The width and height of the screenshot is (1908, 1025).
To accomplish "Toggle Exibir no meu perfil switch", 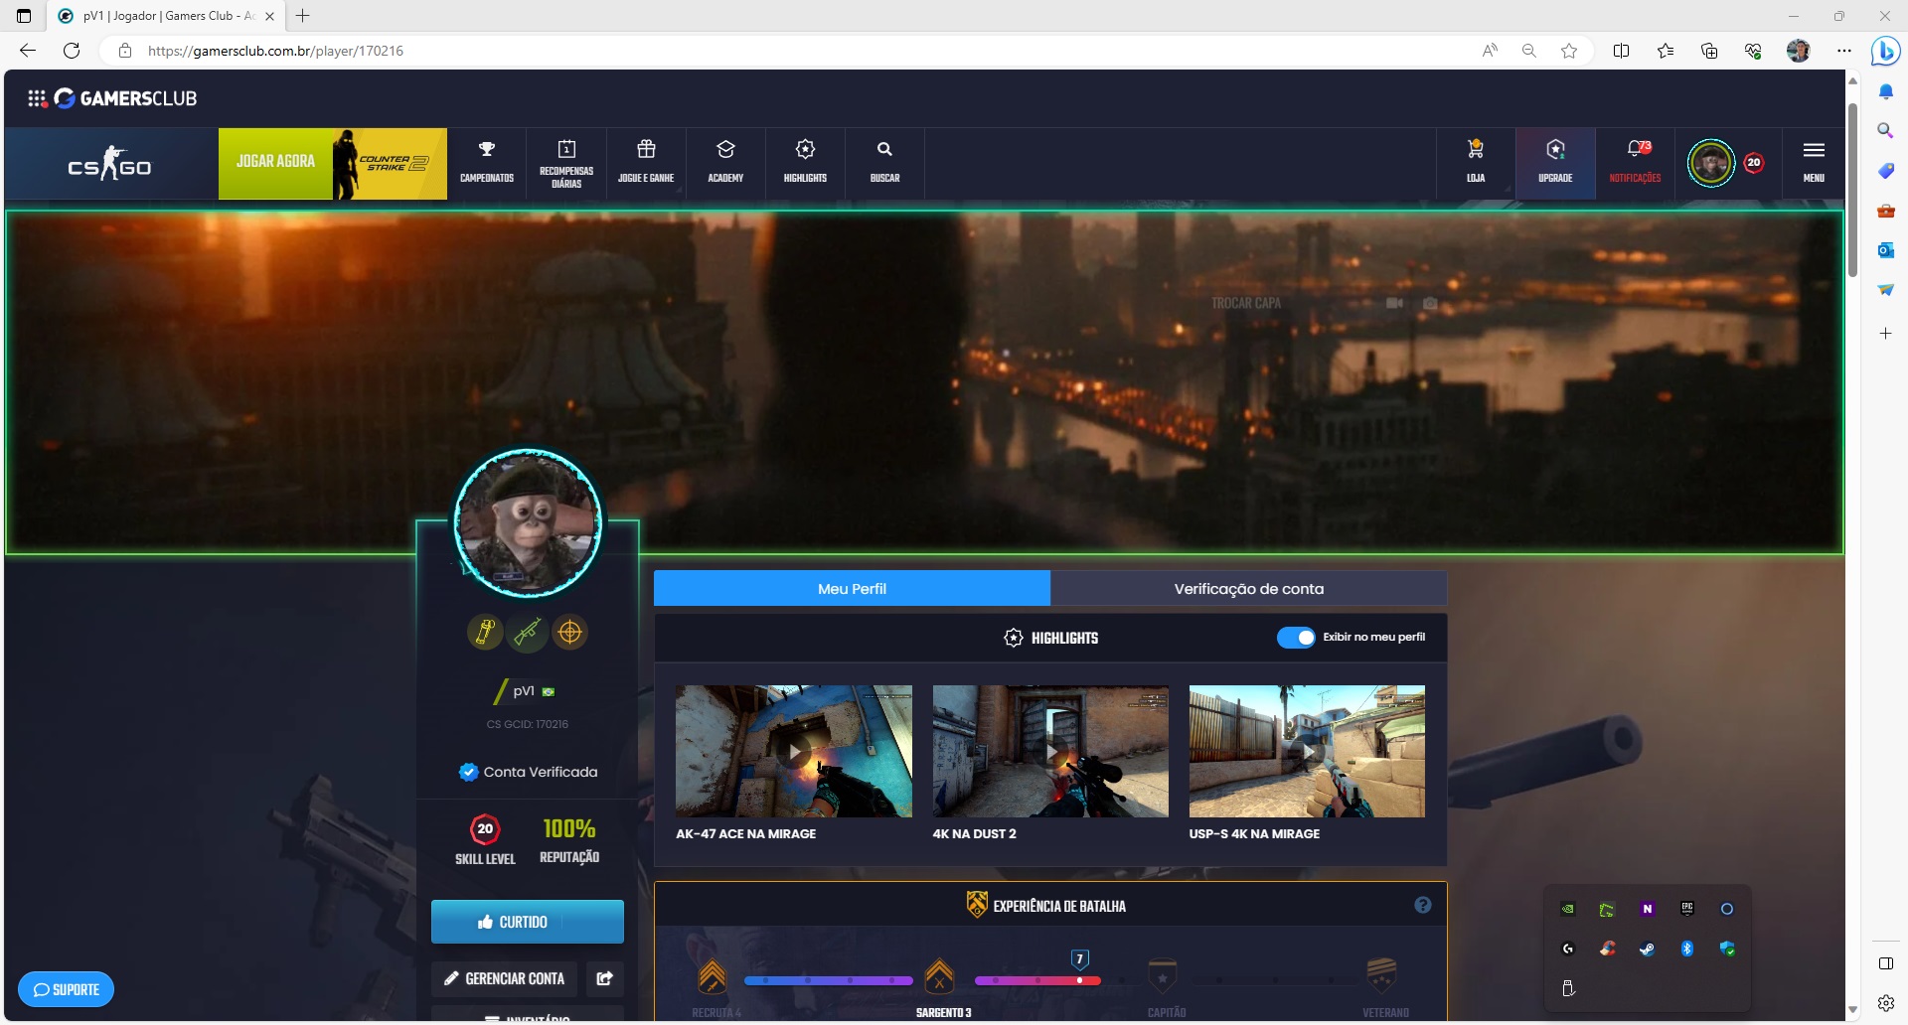I will pos(1296,638).
